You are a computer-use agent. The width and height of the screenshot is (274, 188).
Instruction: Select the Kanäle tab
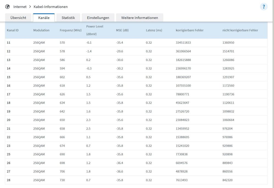point(44,18)
